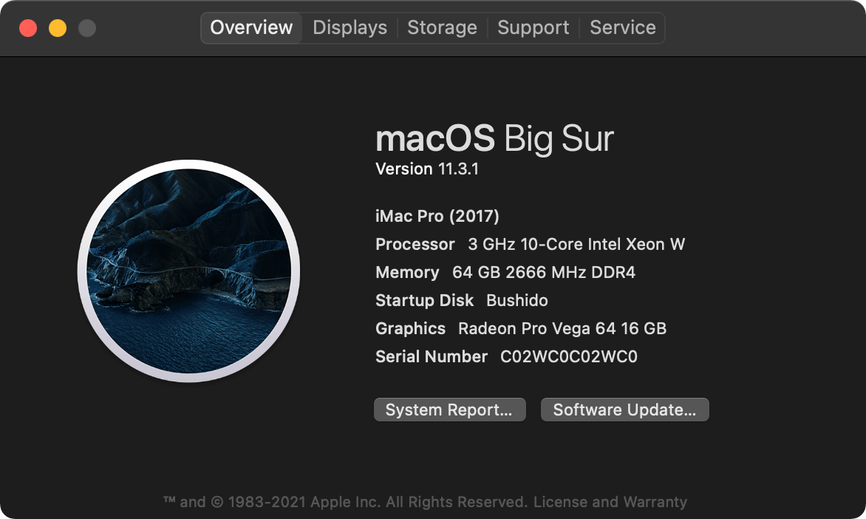
Task: Click the macOS Big Sur title text
Action: pyautogui.click(x=494, y=138)
